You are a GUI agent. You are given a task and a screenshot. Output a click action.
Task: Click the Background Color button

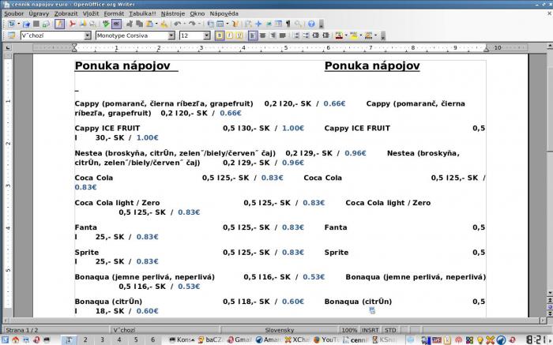[x=369, y=36]
